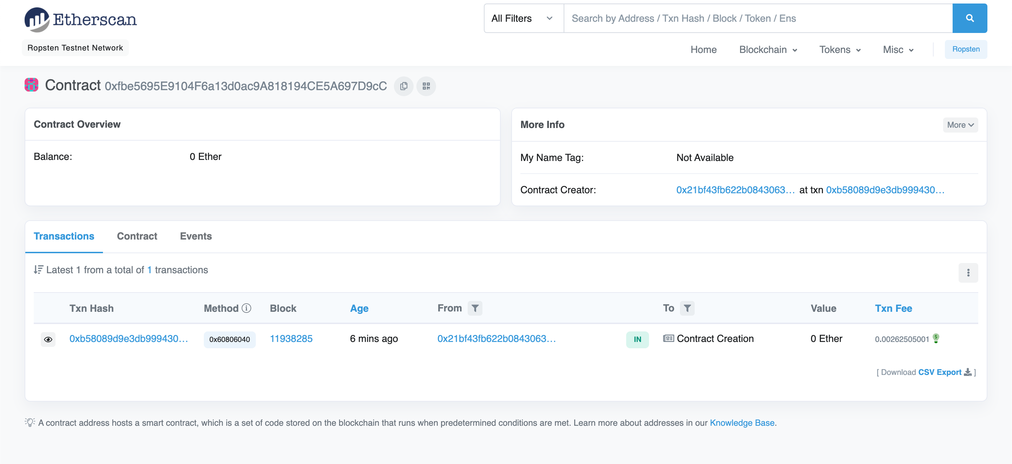Switch to the Events tab

click(x=196, y=236)
